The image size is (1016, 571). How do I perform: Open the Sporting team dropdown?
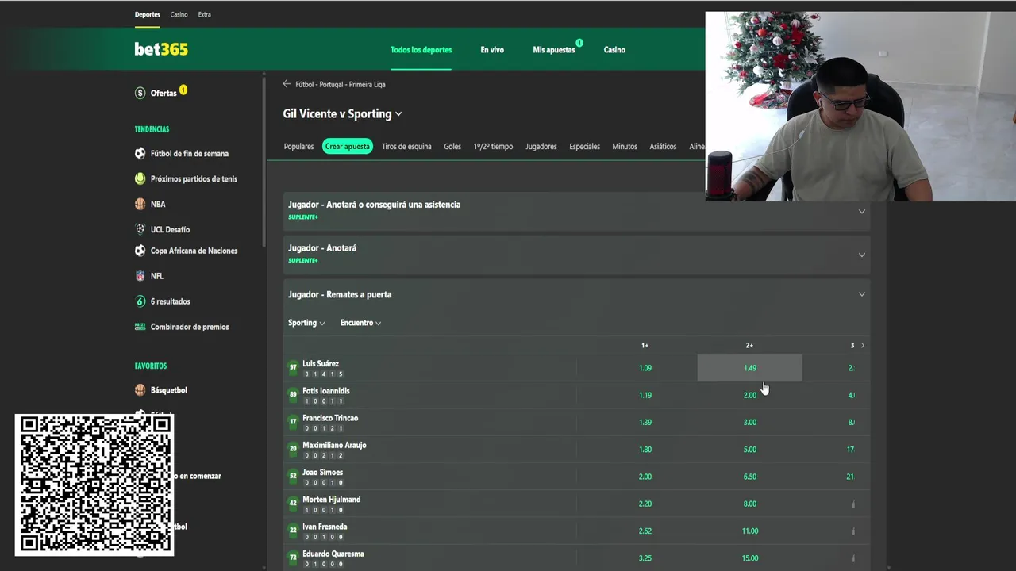306,323
